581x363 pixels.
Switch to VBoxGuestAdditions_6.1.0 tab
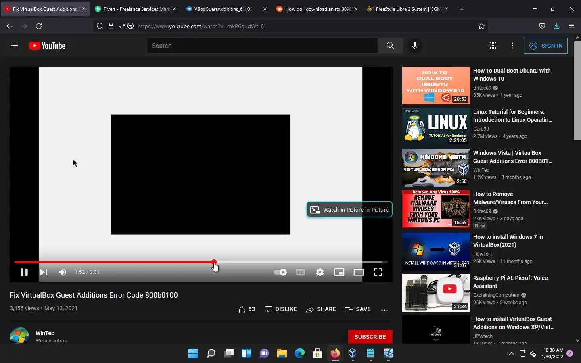226,9
